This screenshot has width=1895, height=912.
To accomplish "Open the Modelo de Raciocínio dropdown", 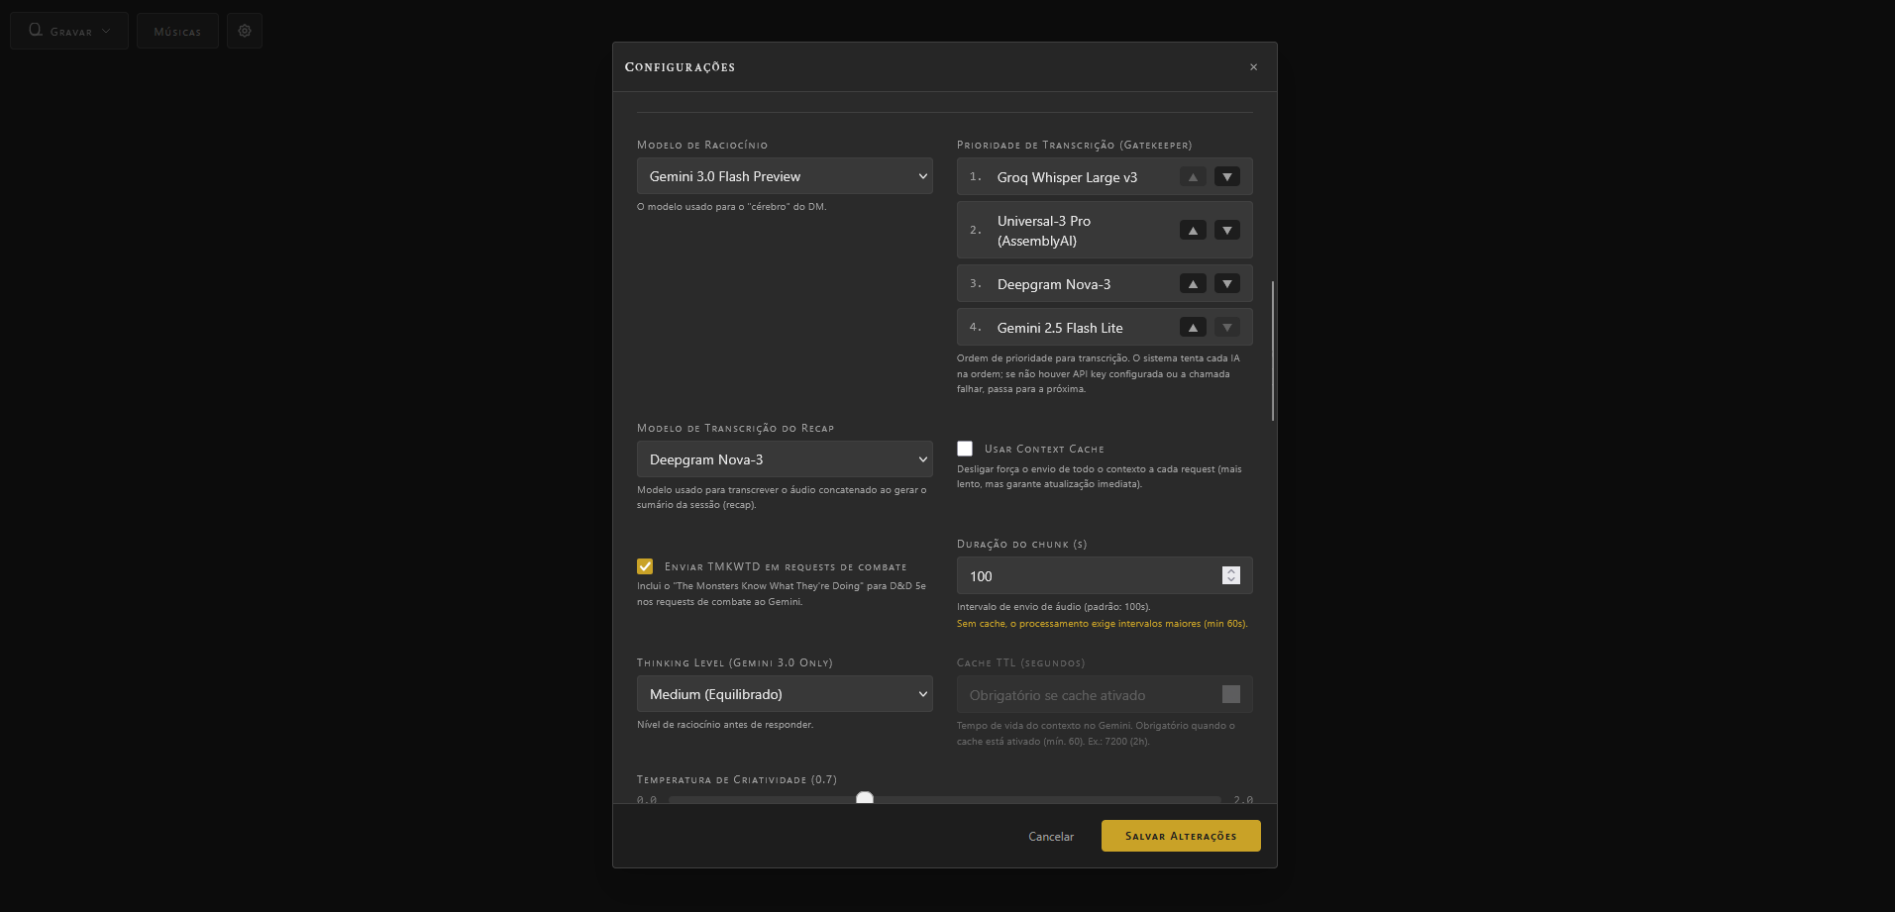I will point(783,175).
